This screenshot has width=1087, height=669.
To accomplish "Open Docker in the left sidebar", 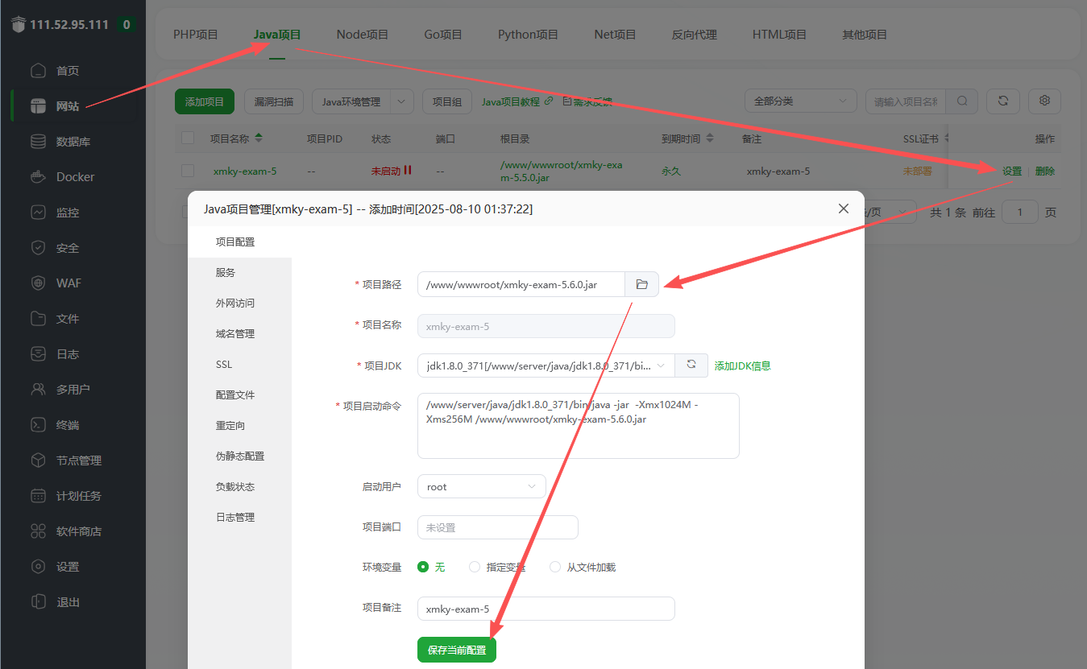I will 74,177.
